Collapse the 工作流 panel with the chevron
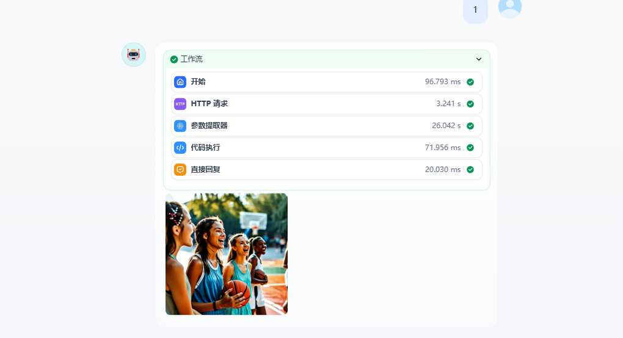Viewport: 623px width, 338px height. click(479, 59)
